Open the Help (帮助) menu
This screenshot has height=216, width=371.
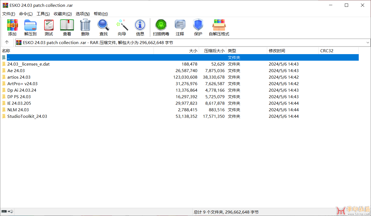[101, 14]
